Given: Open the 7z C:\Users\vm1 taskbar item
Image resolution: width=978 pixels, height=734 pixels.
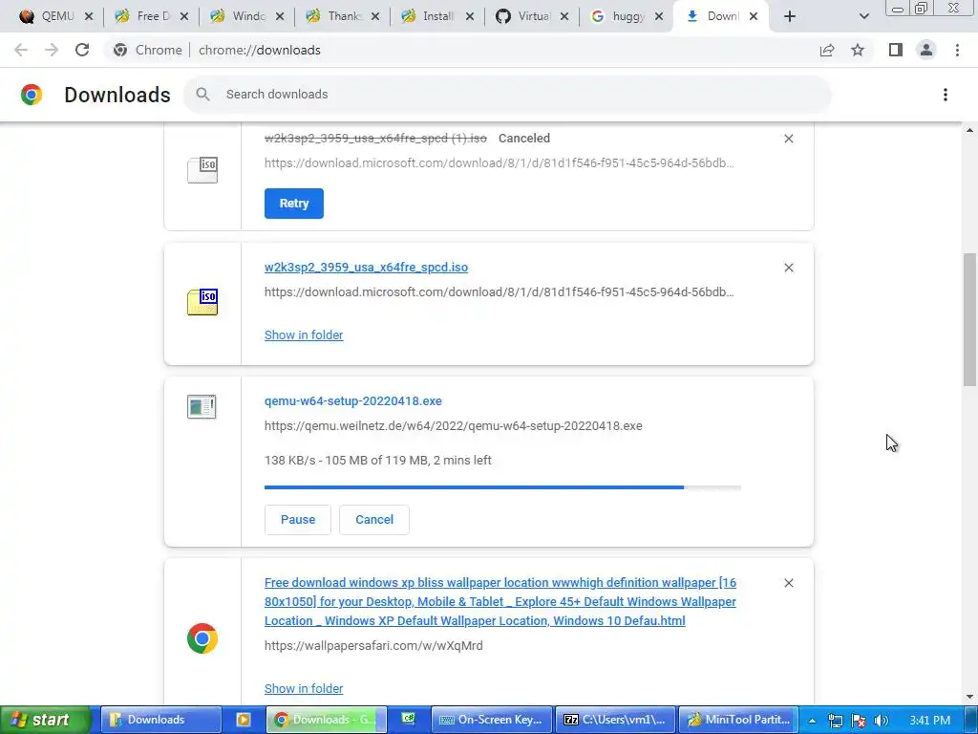Looking at the screenshot, I should point(615,720).
